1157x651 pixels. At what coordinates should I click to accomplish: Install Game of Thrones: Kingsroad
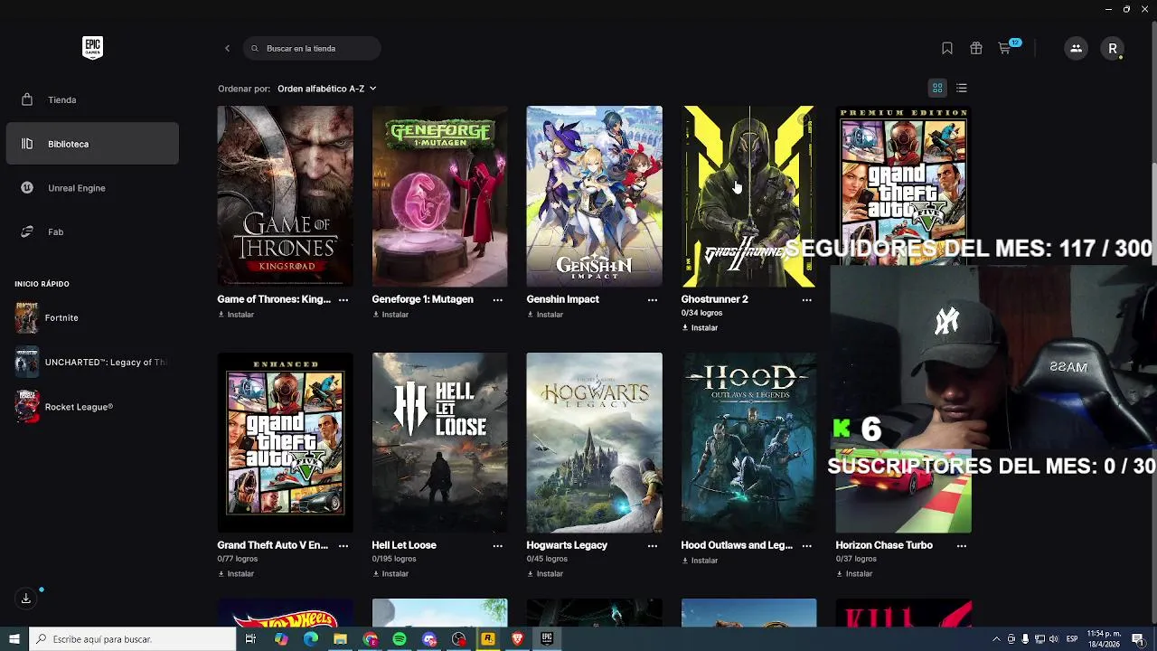[236, 315]
